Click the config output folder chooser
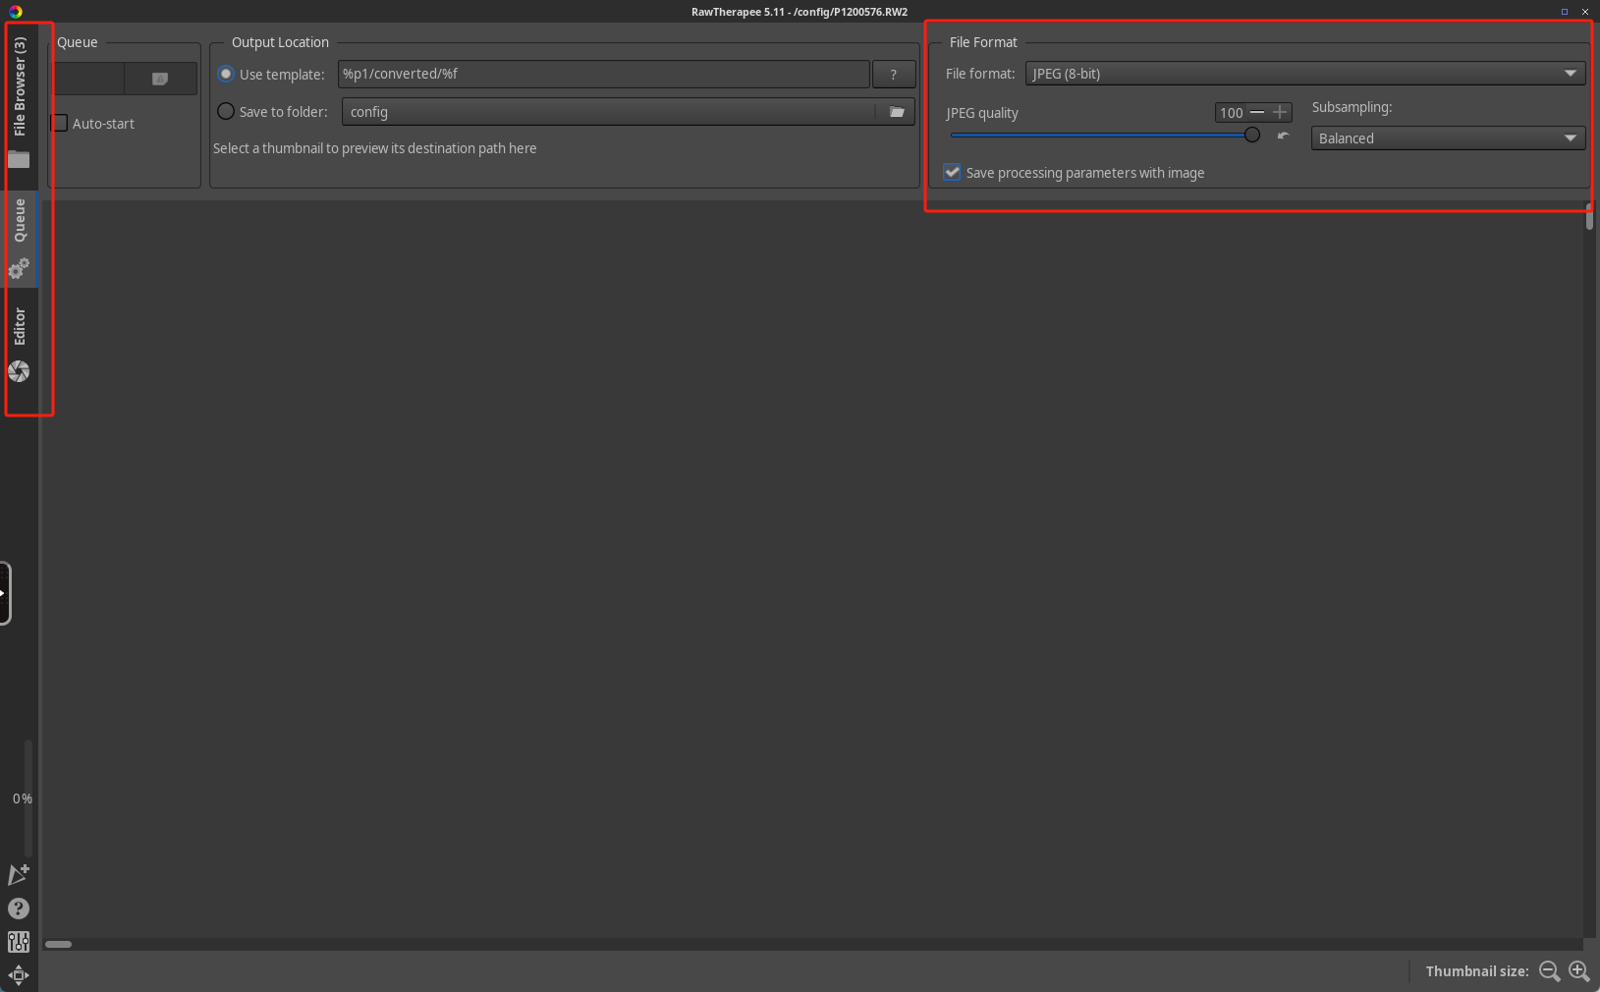This screenshot has height=992, width=1600. [629, 112]
